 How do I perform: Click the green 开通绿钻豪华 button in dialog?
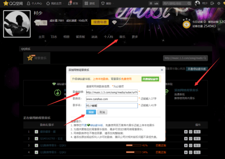coord(150,79)
